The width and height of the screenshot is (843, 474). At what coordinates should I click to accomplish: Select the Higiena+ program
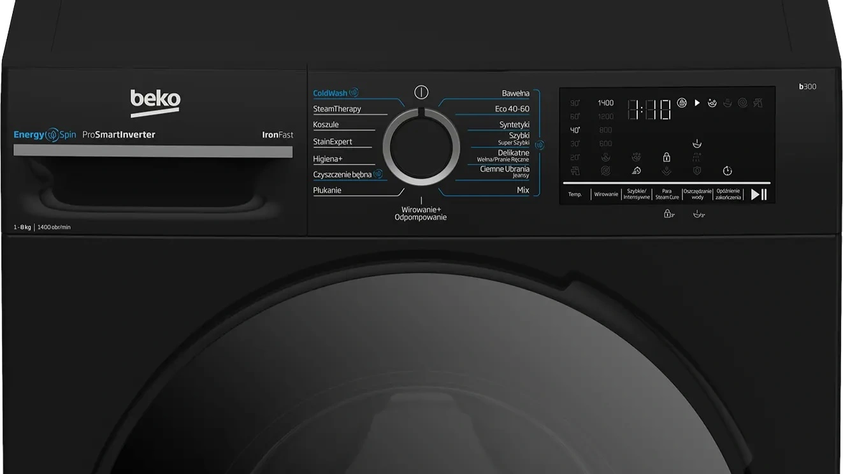(328, 159)
